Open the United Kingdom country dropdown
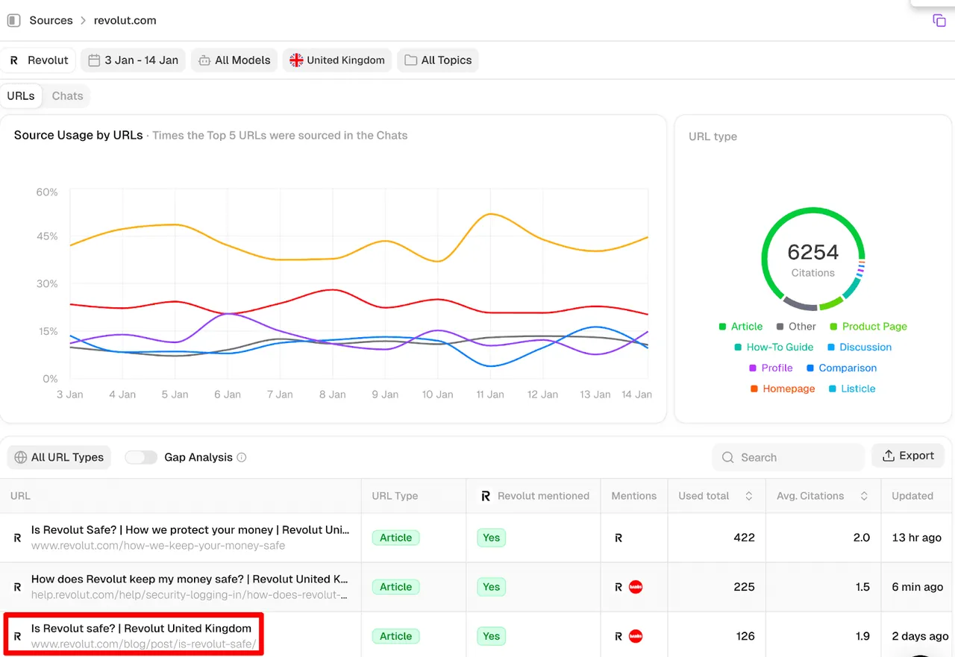 [x=337, y=60]
